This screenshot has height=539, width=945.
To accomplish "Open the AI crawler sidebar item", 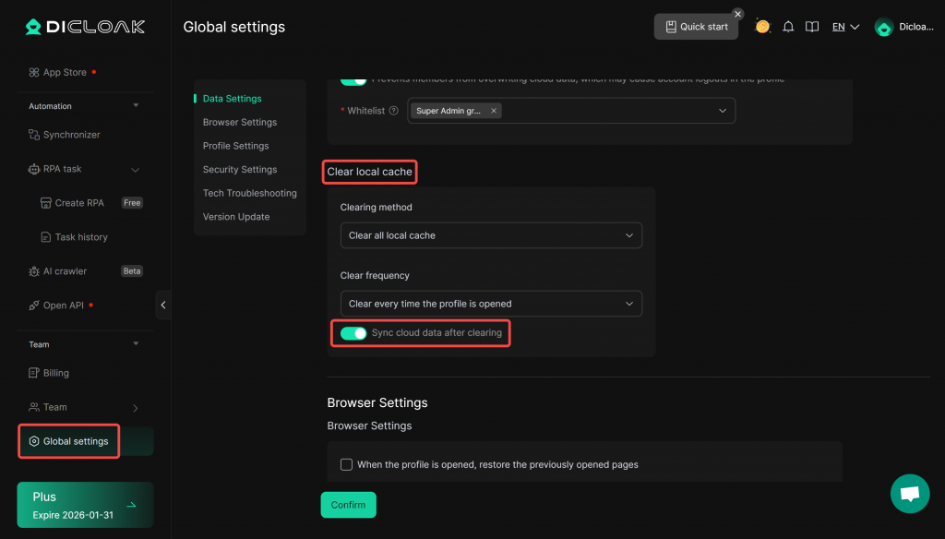I will tap(65, 271).
